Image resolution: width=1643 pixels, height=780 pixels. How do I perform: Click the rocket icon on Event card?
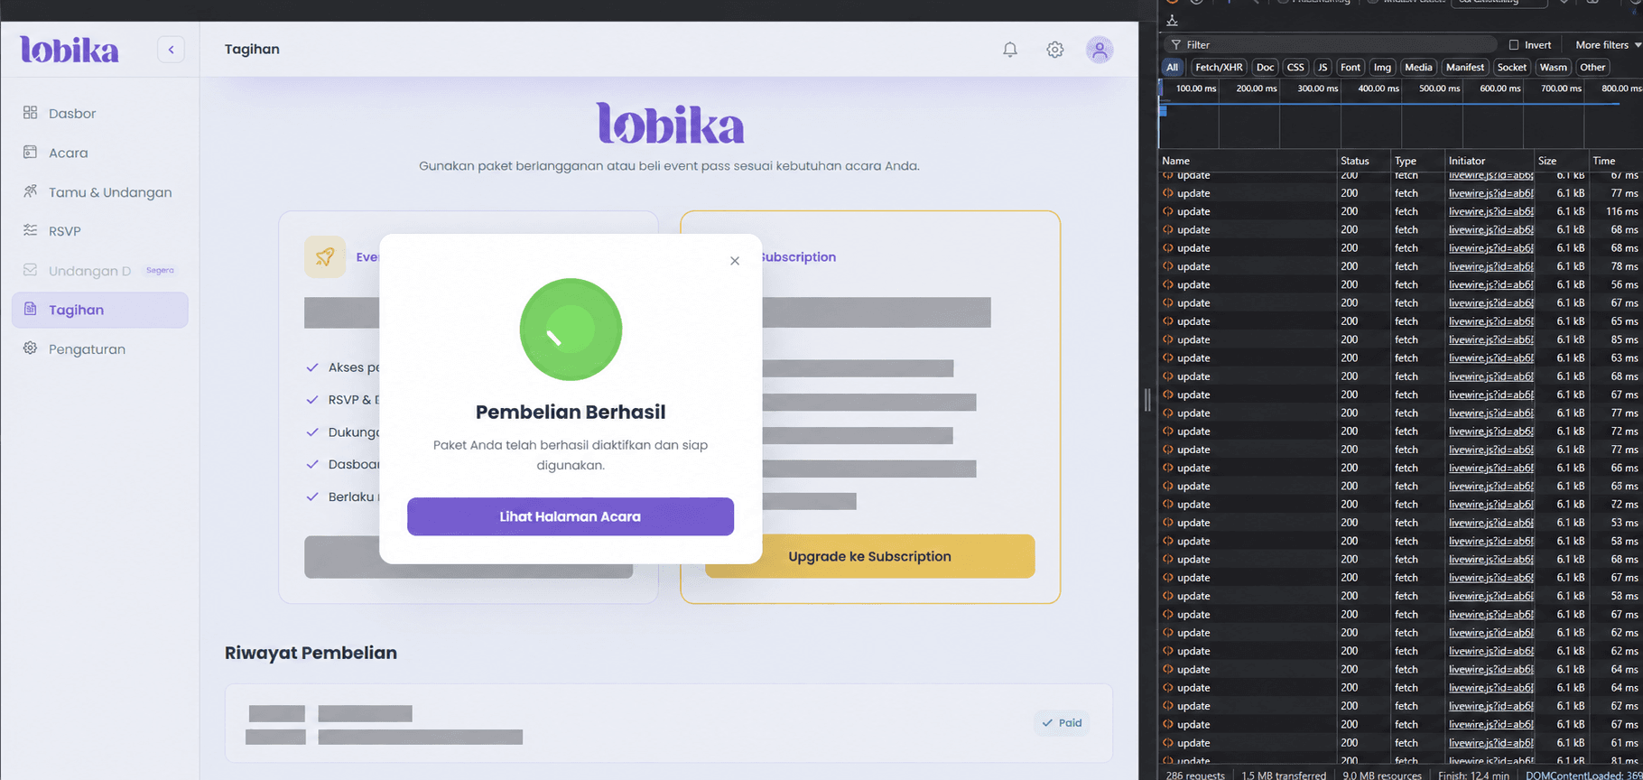(x=325, y=257)
